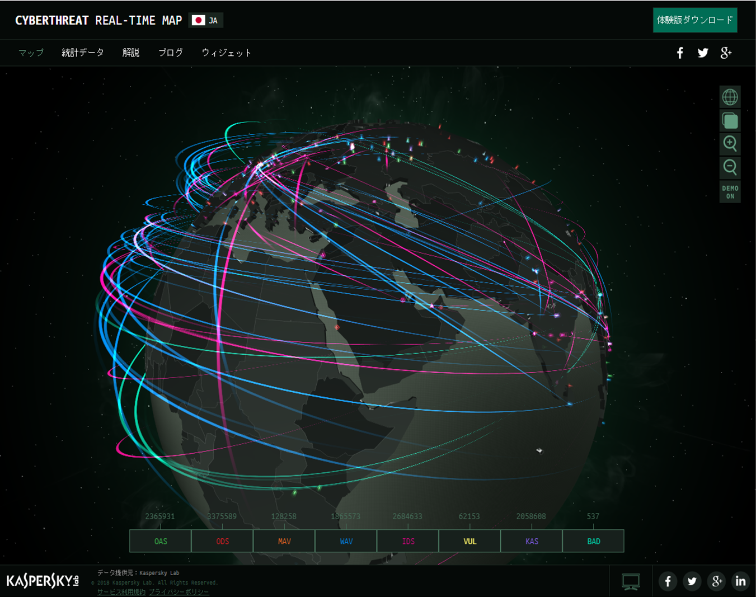Share on Google+ in the top bar
The image size is (756, 597).
(x=726, y=53)
